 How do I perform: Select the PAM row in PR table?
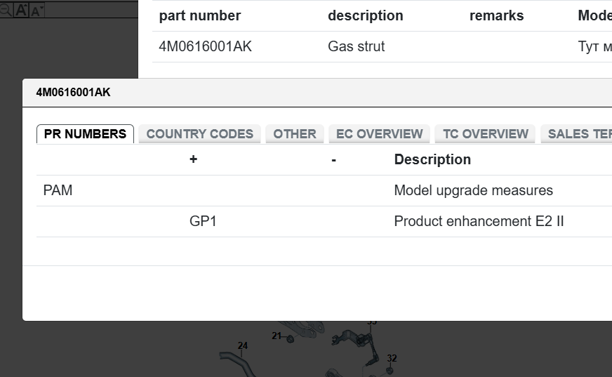58,191
